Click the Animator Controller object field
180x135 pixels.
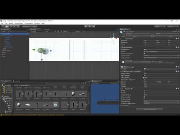160,49
